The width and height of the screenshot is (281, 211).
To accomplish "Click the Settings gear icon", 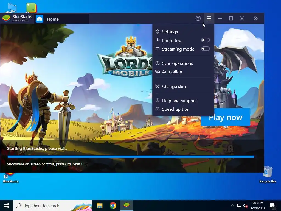I will [157, 32].
